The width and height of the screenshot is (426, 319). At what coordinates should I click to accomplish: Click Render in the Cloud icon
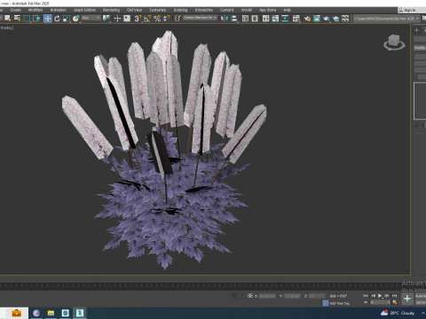pos(335,19)
